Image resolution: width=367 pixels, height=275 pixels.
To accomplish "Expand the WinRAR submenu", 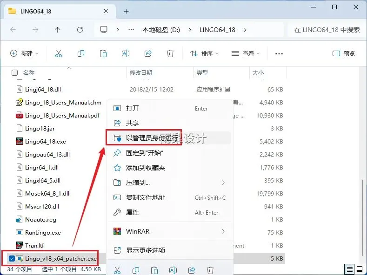I will click(x=223, y=231).
